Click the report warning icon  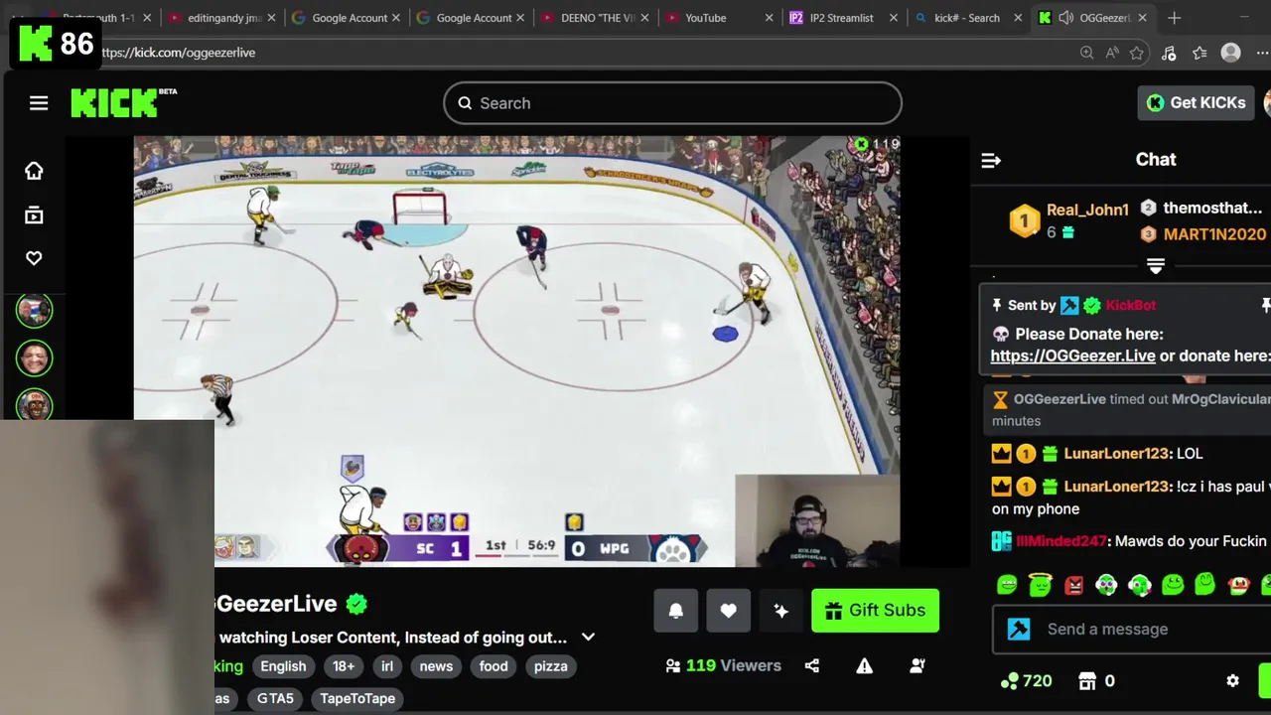click(x=865, y=666)
